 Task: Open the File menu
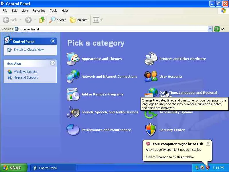[x=5, y=11]
